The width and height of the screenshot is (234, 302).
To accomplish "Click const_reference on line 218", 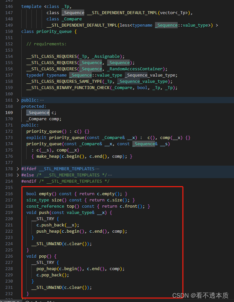I will click(x=45, y=206).
